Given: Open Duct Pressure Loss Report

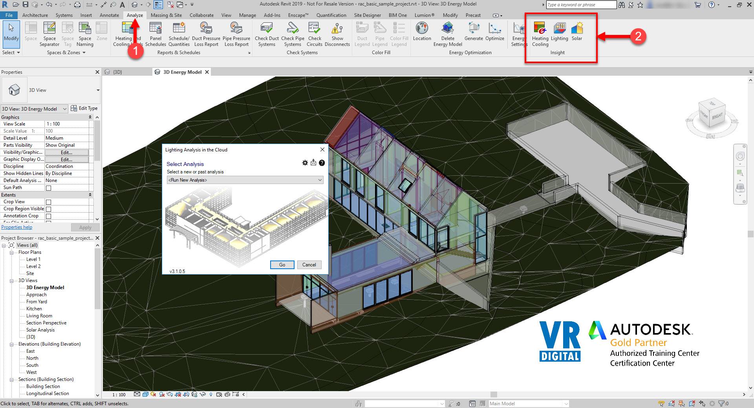Looking at the screenshot, I should [x=206, y=35].
